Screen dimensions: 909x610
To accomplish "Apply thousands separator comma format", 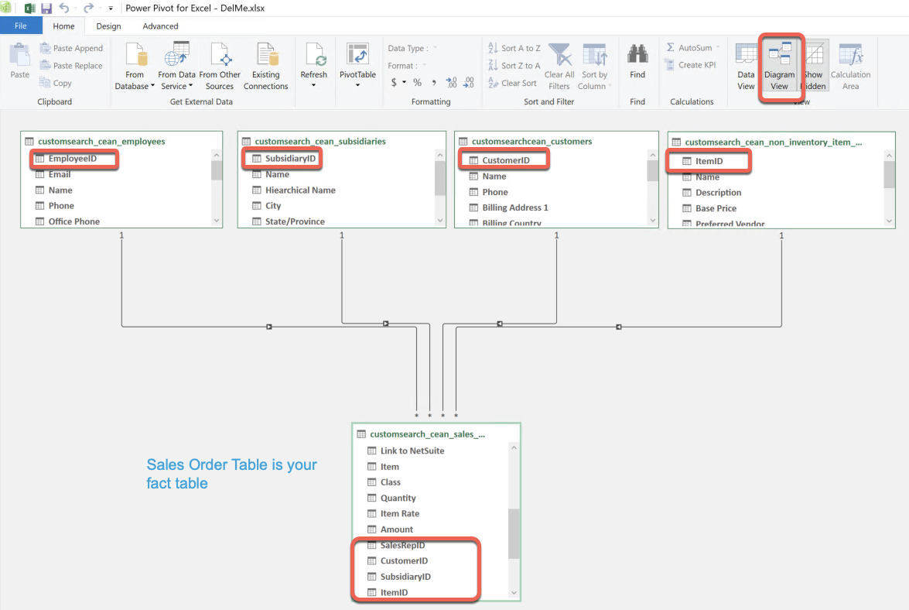I will coord(434,82).
